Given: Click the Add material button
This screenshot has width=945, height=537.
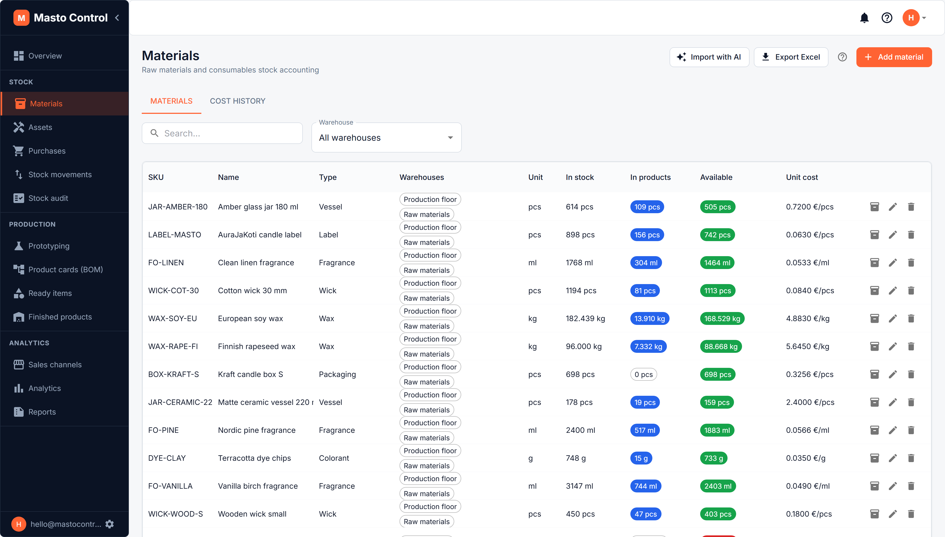Looking at the screenshot, I should tap(894, 57).
